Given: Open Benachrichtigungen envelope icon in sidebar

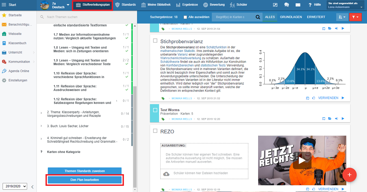Looking at the screenshot, I should 4,25.
